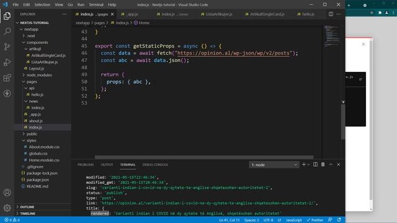Click the Prettier status item
The image size is (397, 223).
[314, 220]
